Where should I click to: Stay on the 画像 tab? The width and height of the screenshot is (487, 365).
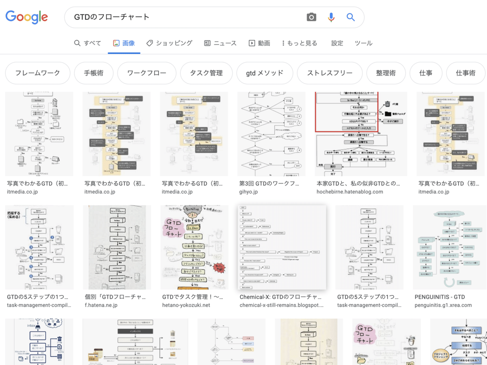[x=124, y=43]
